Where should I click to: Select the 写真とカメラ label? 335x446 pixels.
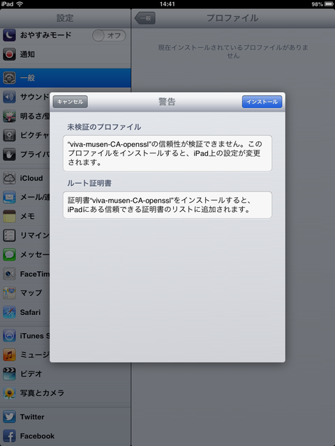[x=42, y=393]
